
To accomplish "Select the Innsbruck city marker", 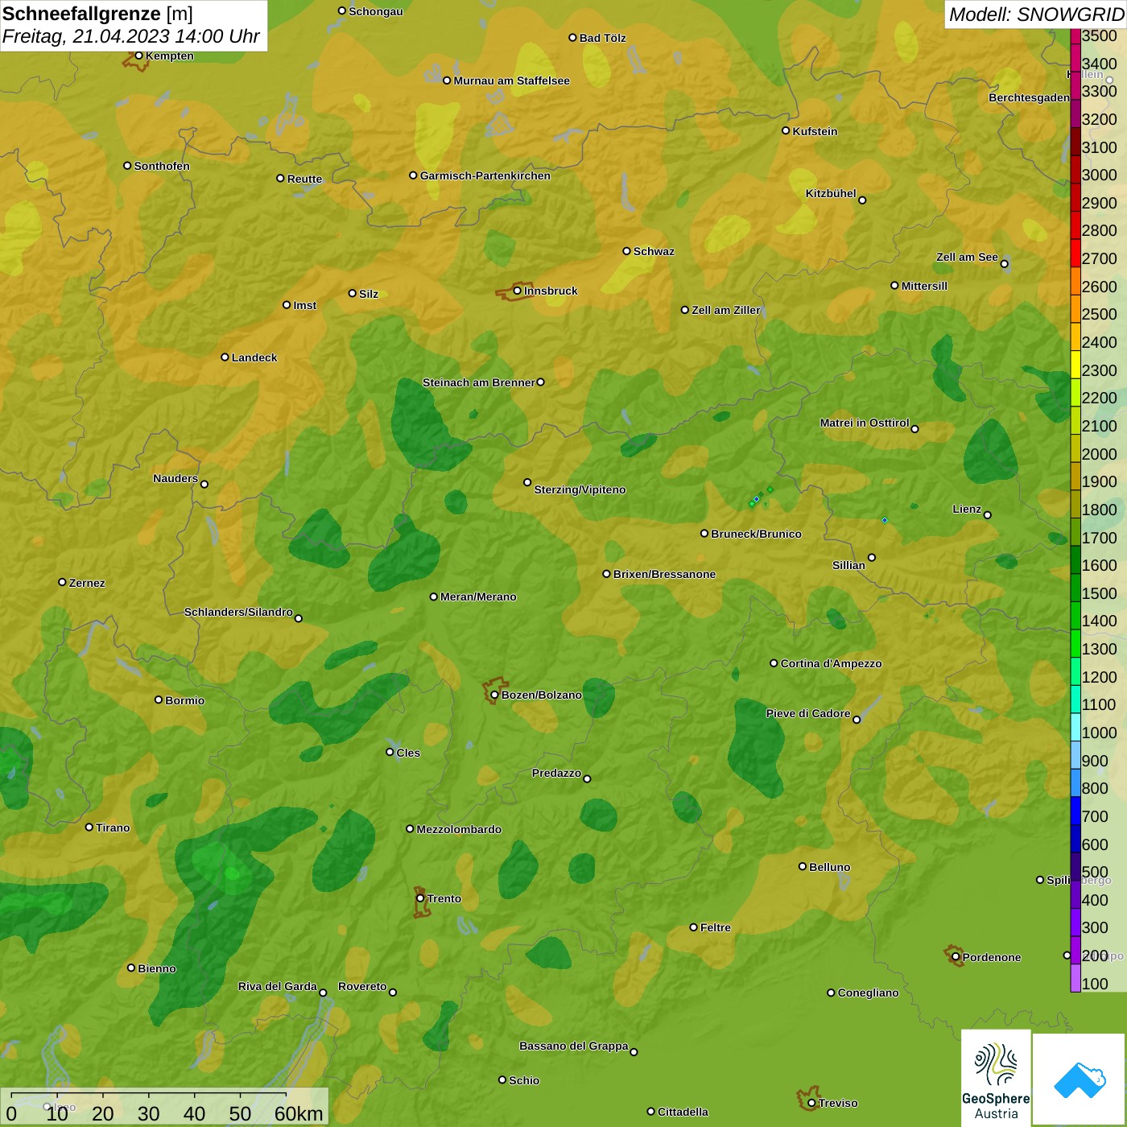I will pyautogui.click(x=518, y=291).
